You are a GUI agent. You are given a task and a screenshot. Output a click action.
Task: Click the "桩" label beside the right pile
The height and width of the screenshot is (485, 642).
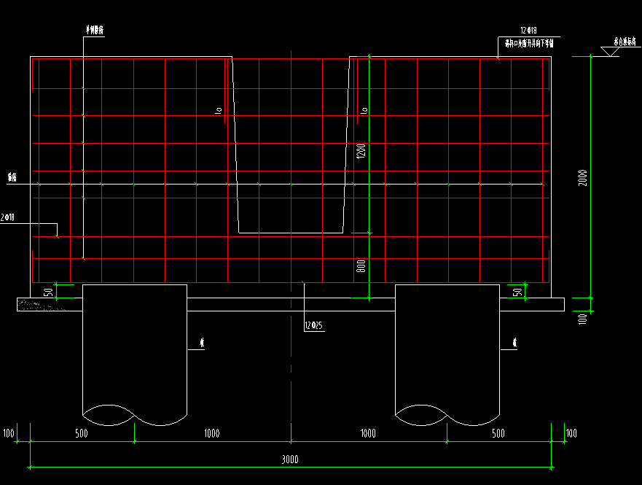click(514, 343)
